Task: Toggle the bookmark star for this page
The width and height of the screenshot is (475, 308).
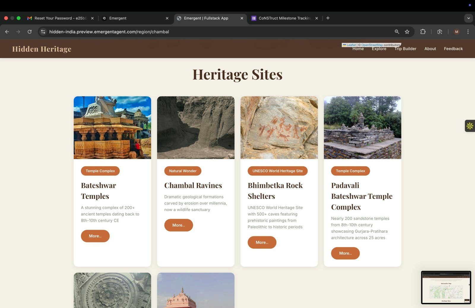Action: point(407,32)
